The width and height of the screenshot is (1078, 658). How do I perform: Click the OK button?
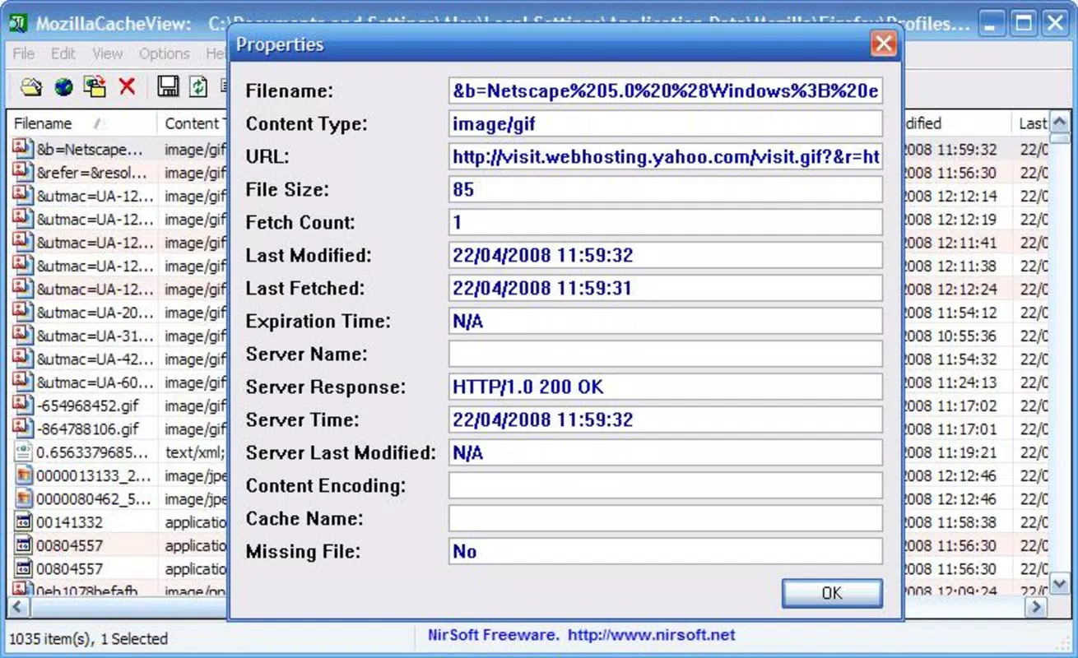(832, 593)
